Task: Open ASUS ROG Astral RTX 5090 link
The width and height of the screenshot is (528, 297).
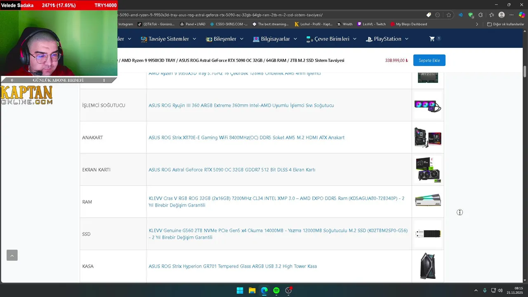Action: tap(232, 170)
